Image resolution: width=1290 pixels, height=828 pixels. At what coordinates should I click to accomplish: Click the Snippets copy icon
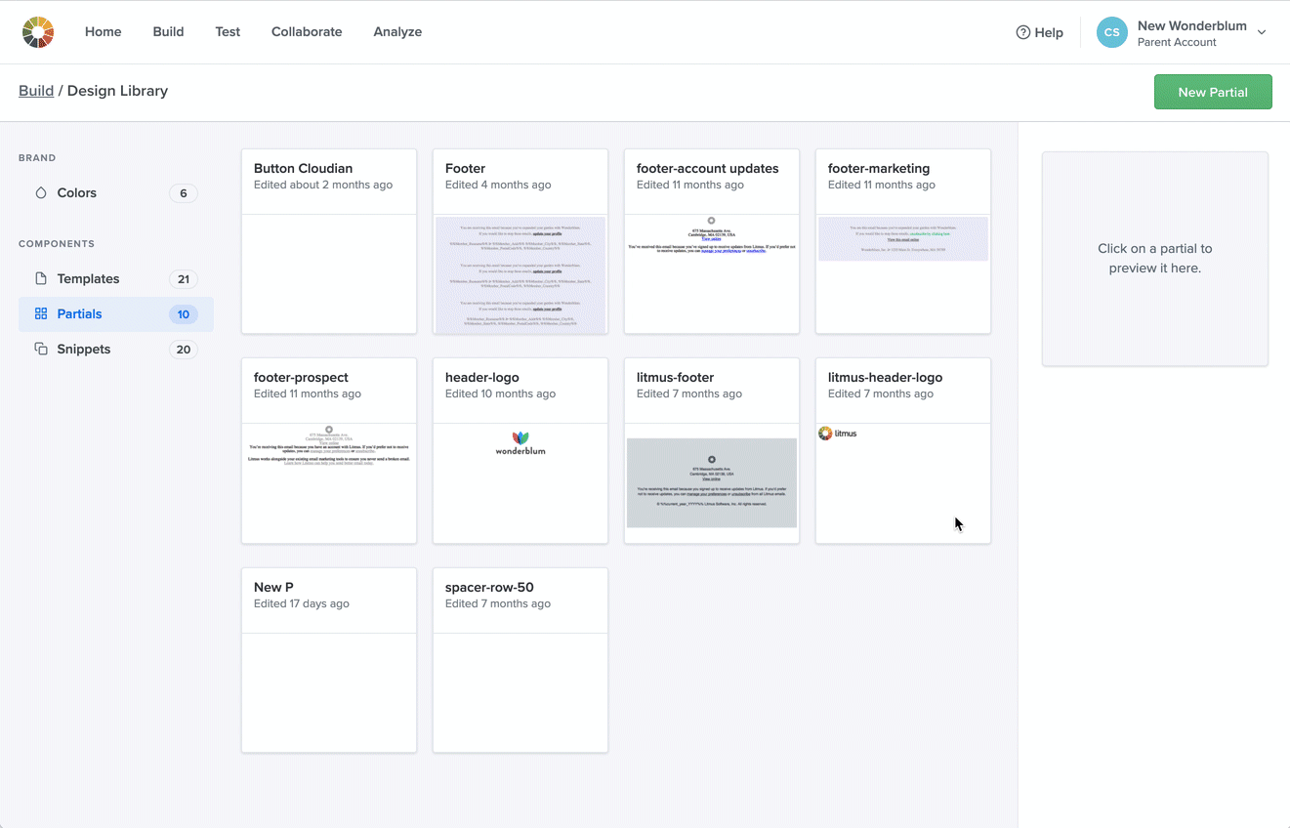(x=41, y=350)
